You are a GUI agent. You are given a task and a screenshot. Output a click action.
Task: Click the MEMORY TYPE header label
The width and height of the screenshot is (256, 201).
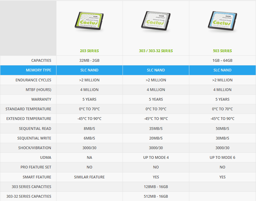coord(39,70)
